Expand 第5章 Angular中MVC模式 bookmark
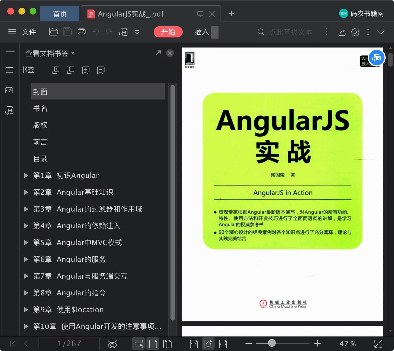The width and height of the screenshot is (394, 351). tap(26, 243)
